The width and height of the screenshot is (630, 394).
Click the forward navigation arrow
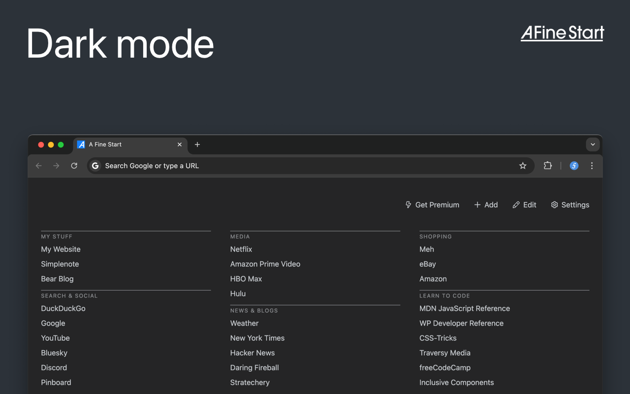pos(56,166)
